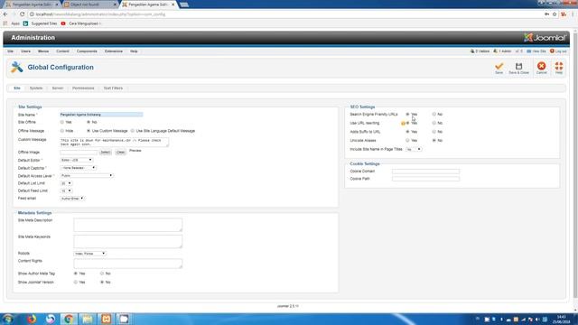
Task: Open XAMPP orange icon in taskbar
Action: [106, 319]
